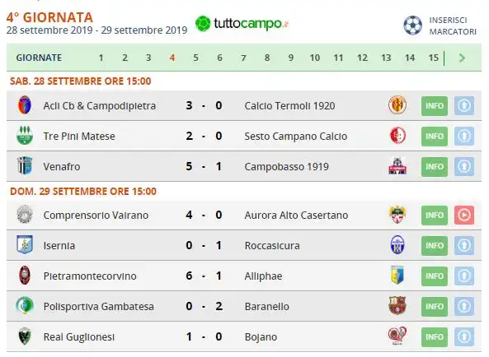Click the Roccasicura team crest

pyautogui.click(x=397, y=245)
